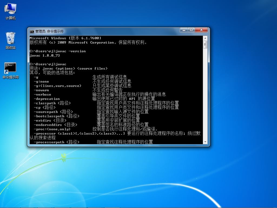The height and width of the screenshot is (208, 277).
Task: Click the '-proc:{none,only}' option text
Action: click(52, 129)
